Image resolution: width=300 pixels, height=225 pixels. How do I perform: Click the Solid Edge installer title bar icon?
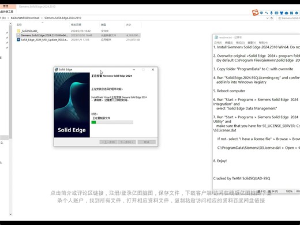57,70
